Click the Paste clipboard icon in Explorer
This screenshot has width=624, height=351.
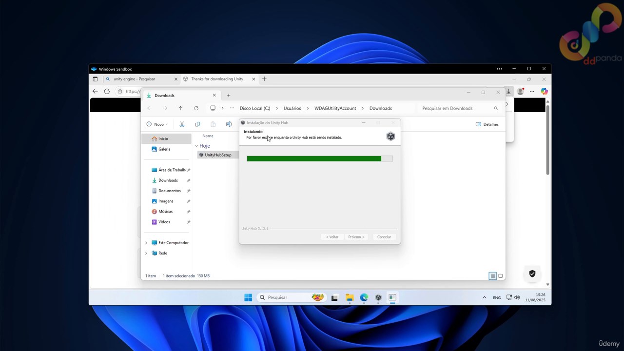click(213, 124)
